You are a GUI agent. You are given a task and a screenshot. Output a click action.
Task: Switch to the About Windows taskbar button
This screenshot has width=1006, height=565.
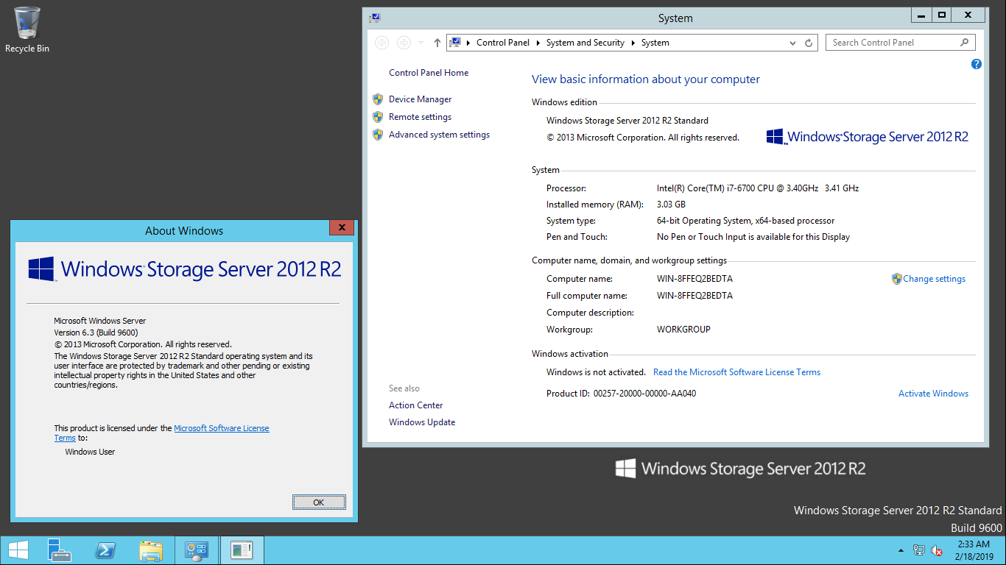[x=242, y=550]
